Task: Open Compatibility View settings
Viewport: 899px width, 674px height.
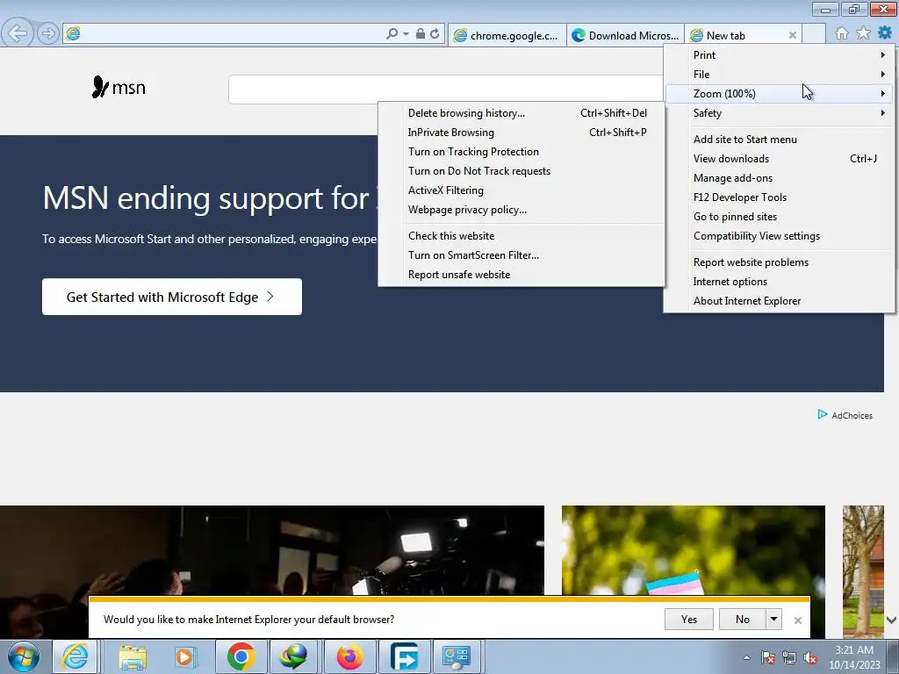Action: pos(780,236)
